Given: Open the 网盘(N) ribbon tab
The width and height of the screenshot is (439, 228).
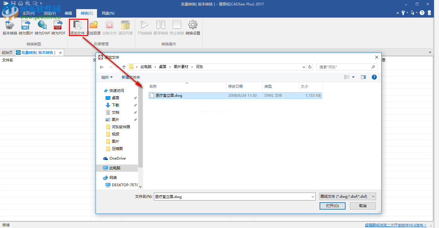Looking at the screenshot, I should pos(108,13).
